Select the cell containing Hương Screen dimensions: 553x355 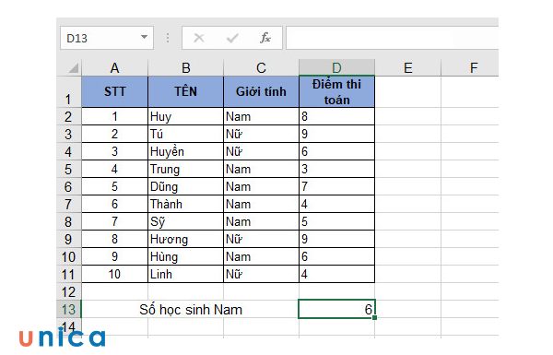(186, 239)
